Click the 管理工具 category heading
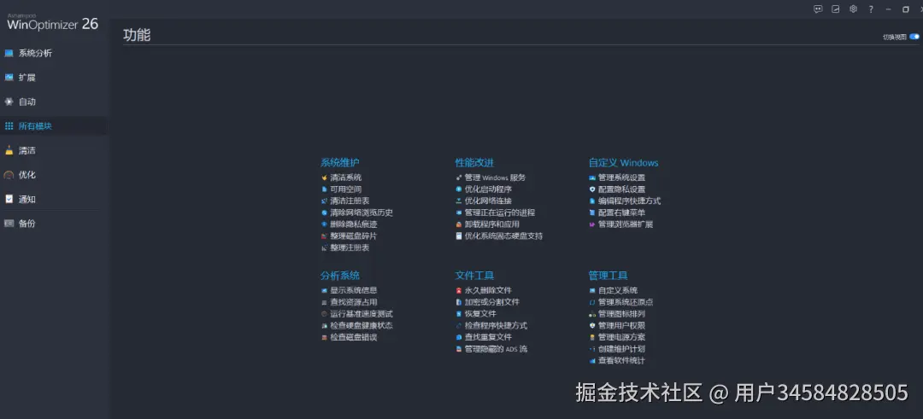This screenshot has height=419, width=923. [x=608, y=275]
